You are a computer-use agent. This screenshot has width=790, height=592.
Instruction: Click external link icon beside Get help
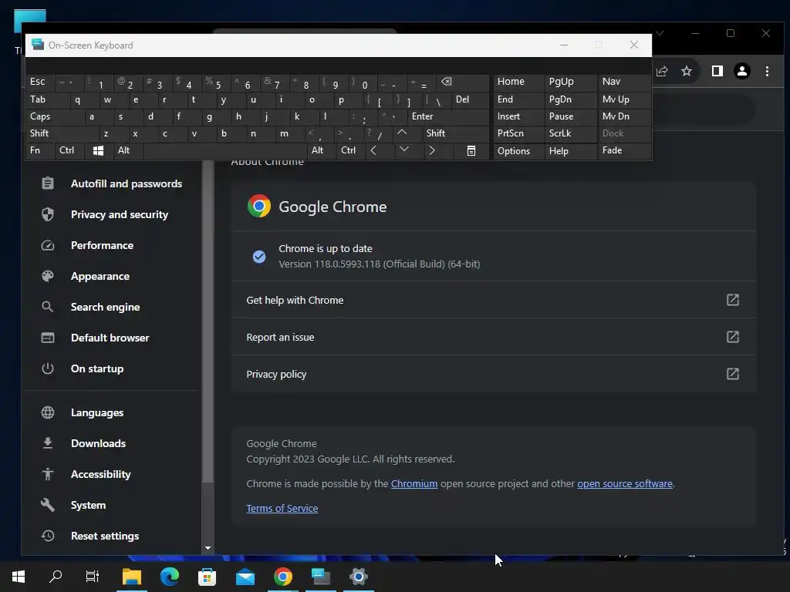pyautogui.click(x=733, y=300)
